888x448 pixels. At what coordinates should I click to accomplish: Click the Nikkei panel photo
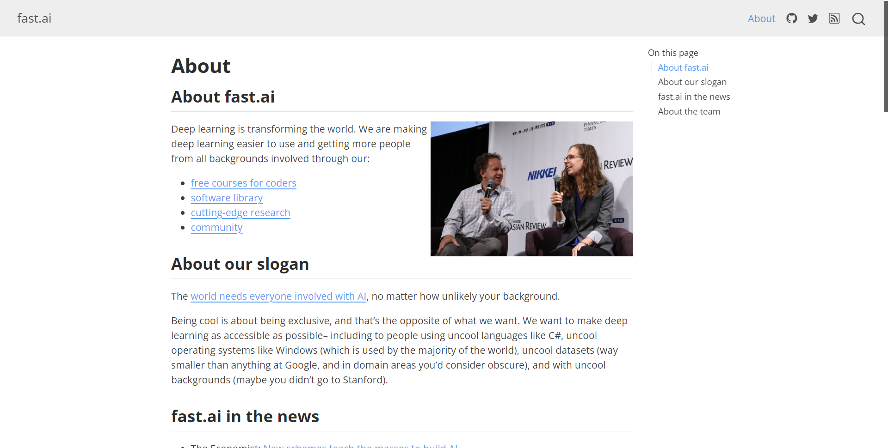531,189
